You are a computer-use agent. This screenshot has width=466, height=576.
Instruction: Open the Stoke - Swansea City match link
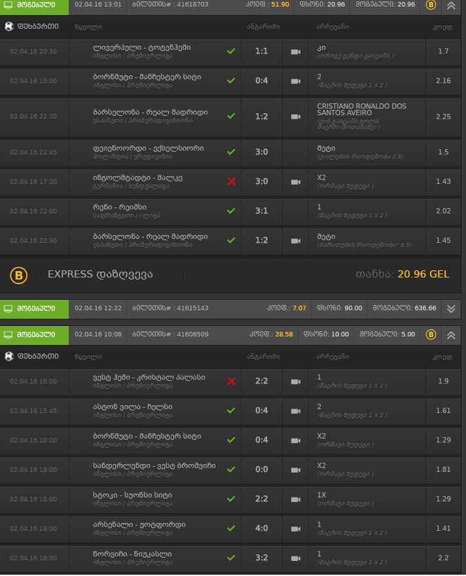click(x=132, y=495)
